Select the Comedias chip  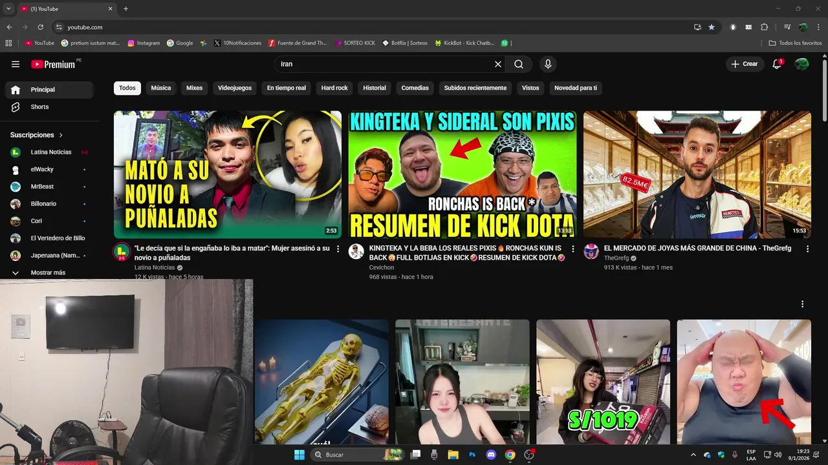point(415,88)
